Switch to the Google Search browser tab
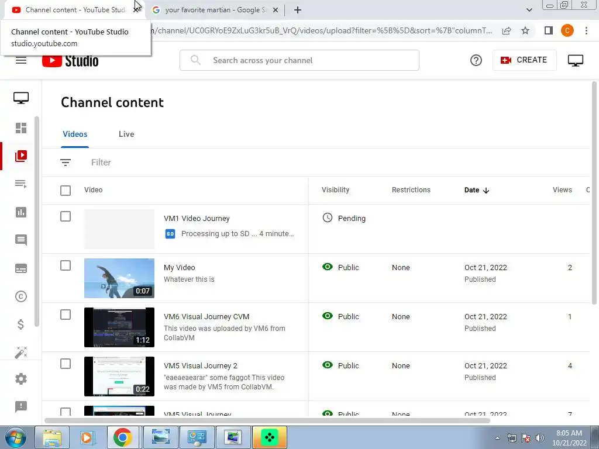 pyautogui.click(x=215, y=10)
